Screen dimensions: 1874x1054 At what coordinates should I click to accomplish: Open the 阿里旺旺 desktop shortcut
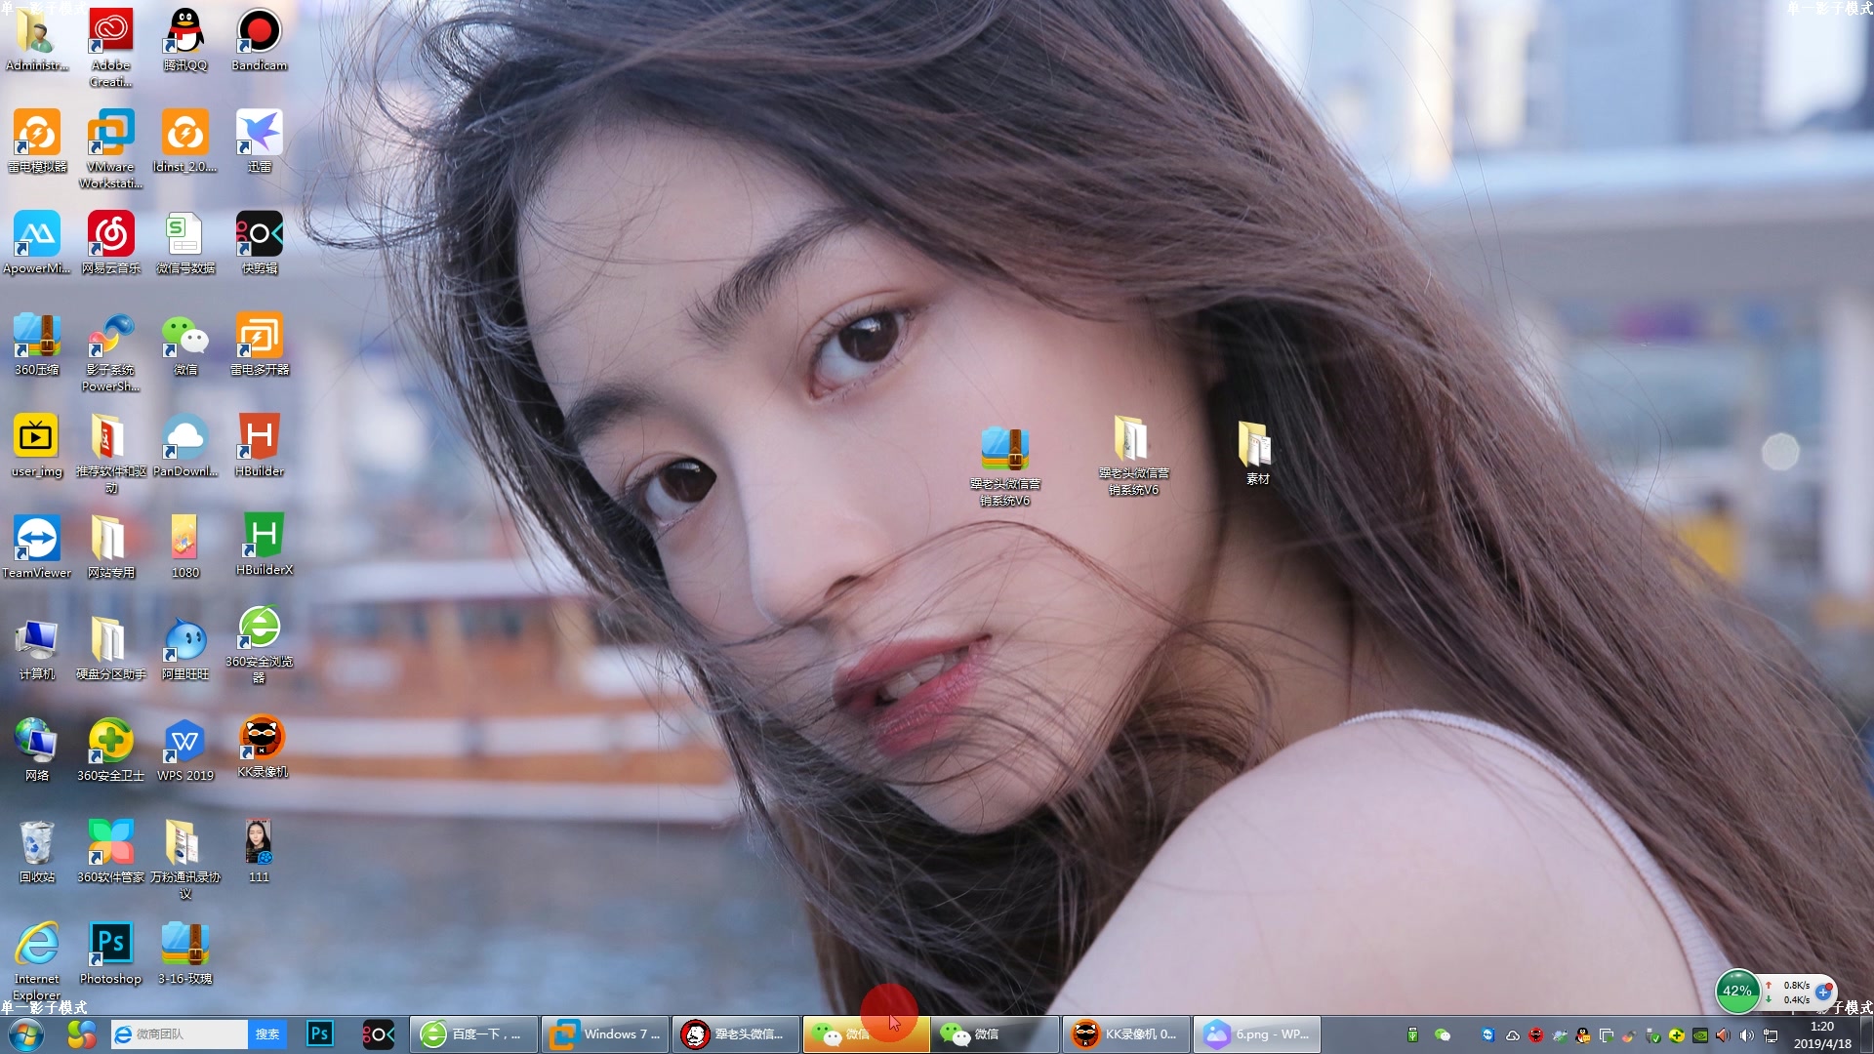184,649
